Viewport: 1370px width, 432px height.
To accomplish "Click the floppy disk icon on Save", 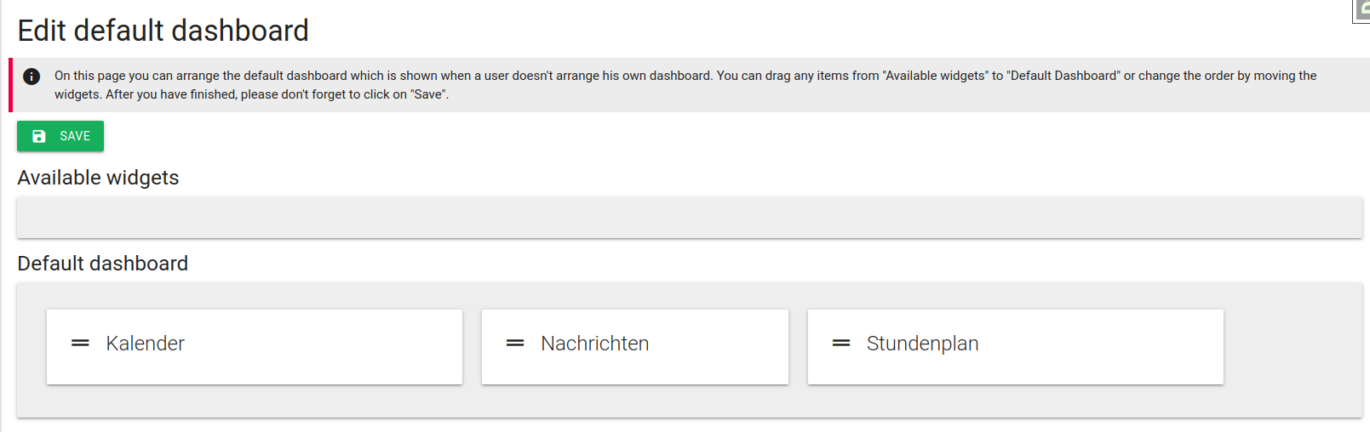I will [x=39, y=136].
